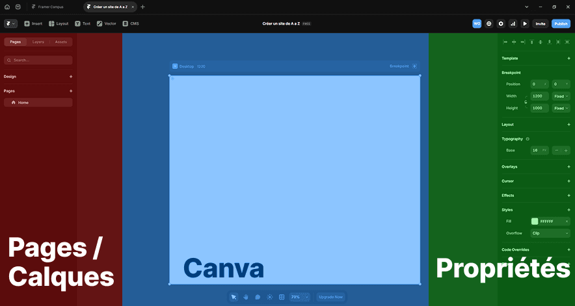The height and width of the screenshot is (306, 575).
Task: Align bottom edges icon
Action: tap(550, 42)
